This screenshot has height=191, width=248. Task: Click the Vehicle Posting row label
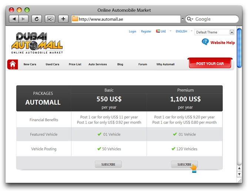tap(44, 149)
